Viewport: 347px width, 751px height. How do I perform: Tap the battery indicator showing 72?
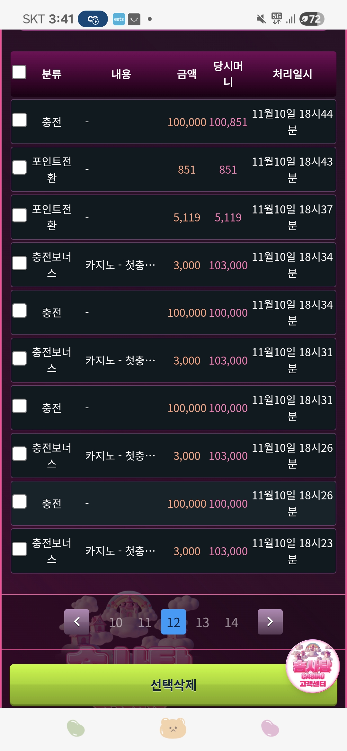point(312,19)
